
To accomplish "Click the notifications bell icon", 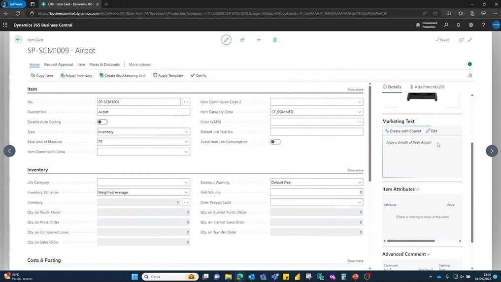I will pyautogui.click(x=458, y=25).
